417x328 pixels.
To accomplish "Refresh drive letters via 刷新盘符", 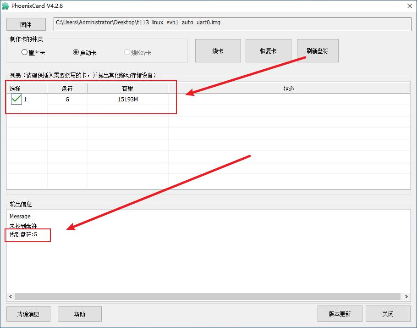I will [x=318, y=50].
